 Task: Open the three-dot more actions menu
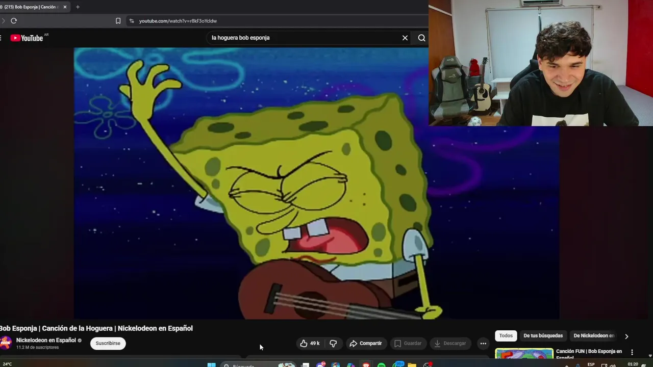point(483,344)
